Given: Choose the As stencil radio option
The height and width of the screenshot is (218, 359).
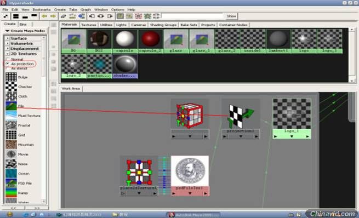Looking at the screenshot, I should click(8, 68).
